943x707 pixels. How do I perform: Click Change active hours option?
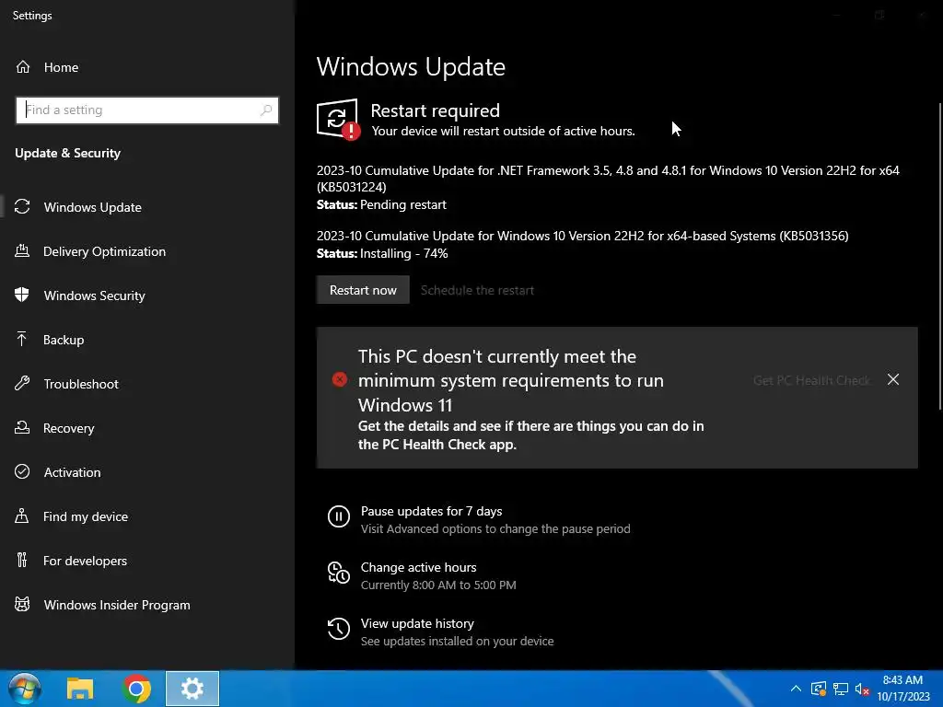[x=418, y=567]
